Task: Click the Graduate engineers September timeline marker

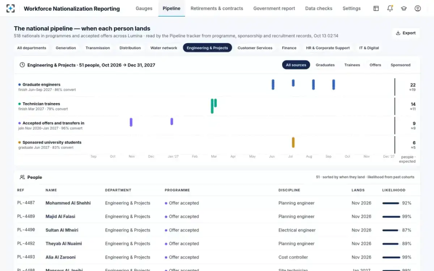Action: pos(333,85)
